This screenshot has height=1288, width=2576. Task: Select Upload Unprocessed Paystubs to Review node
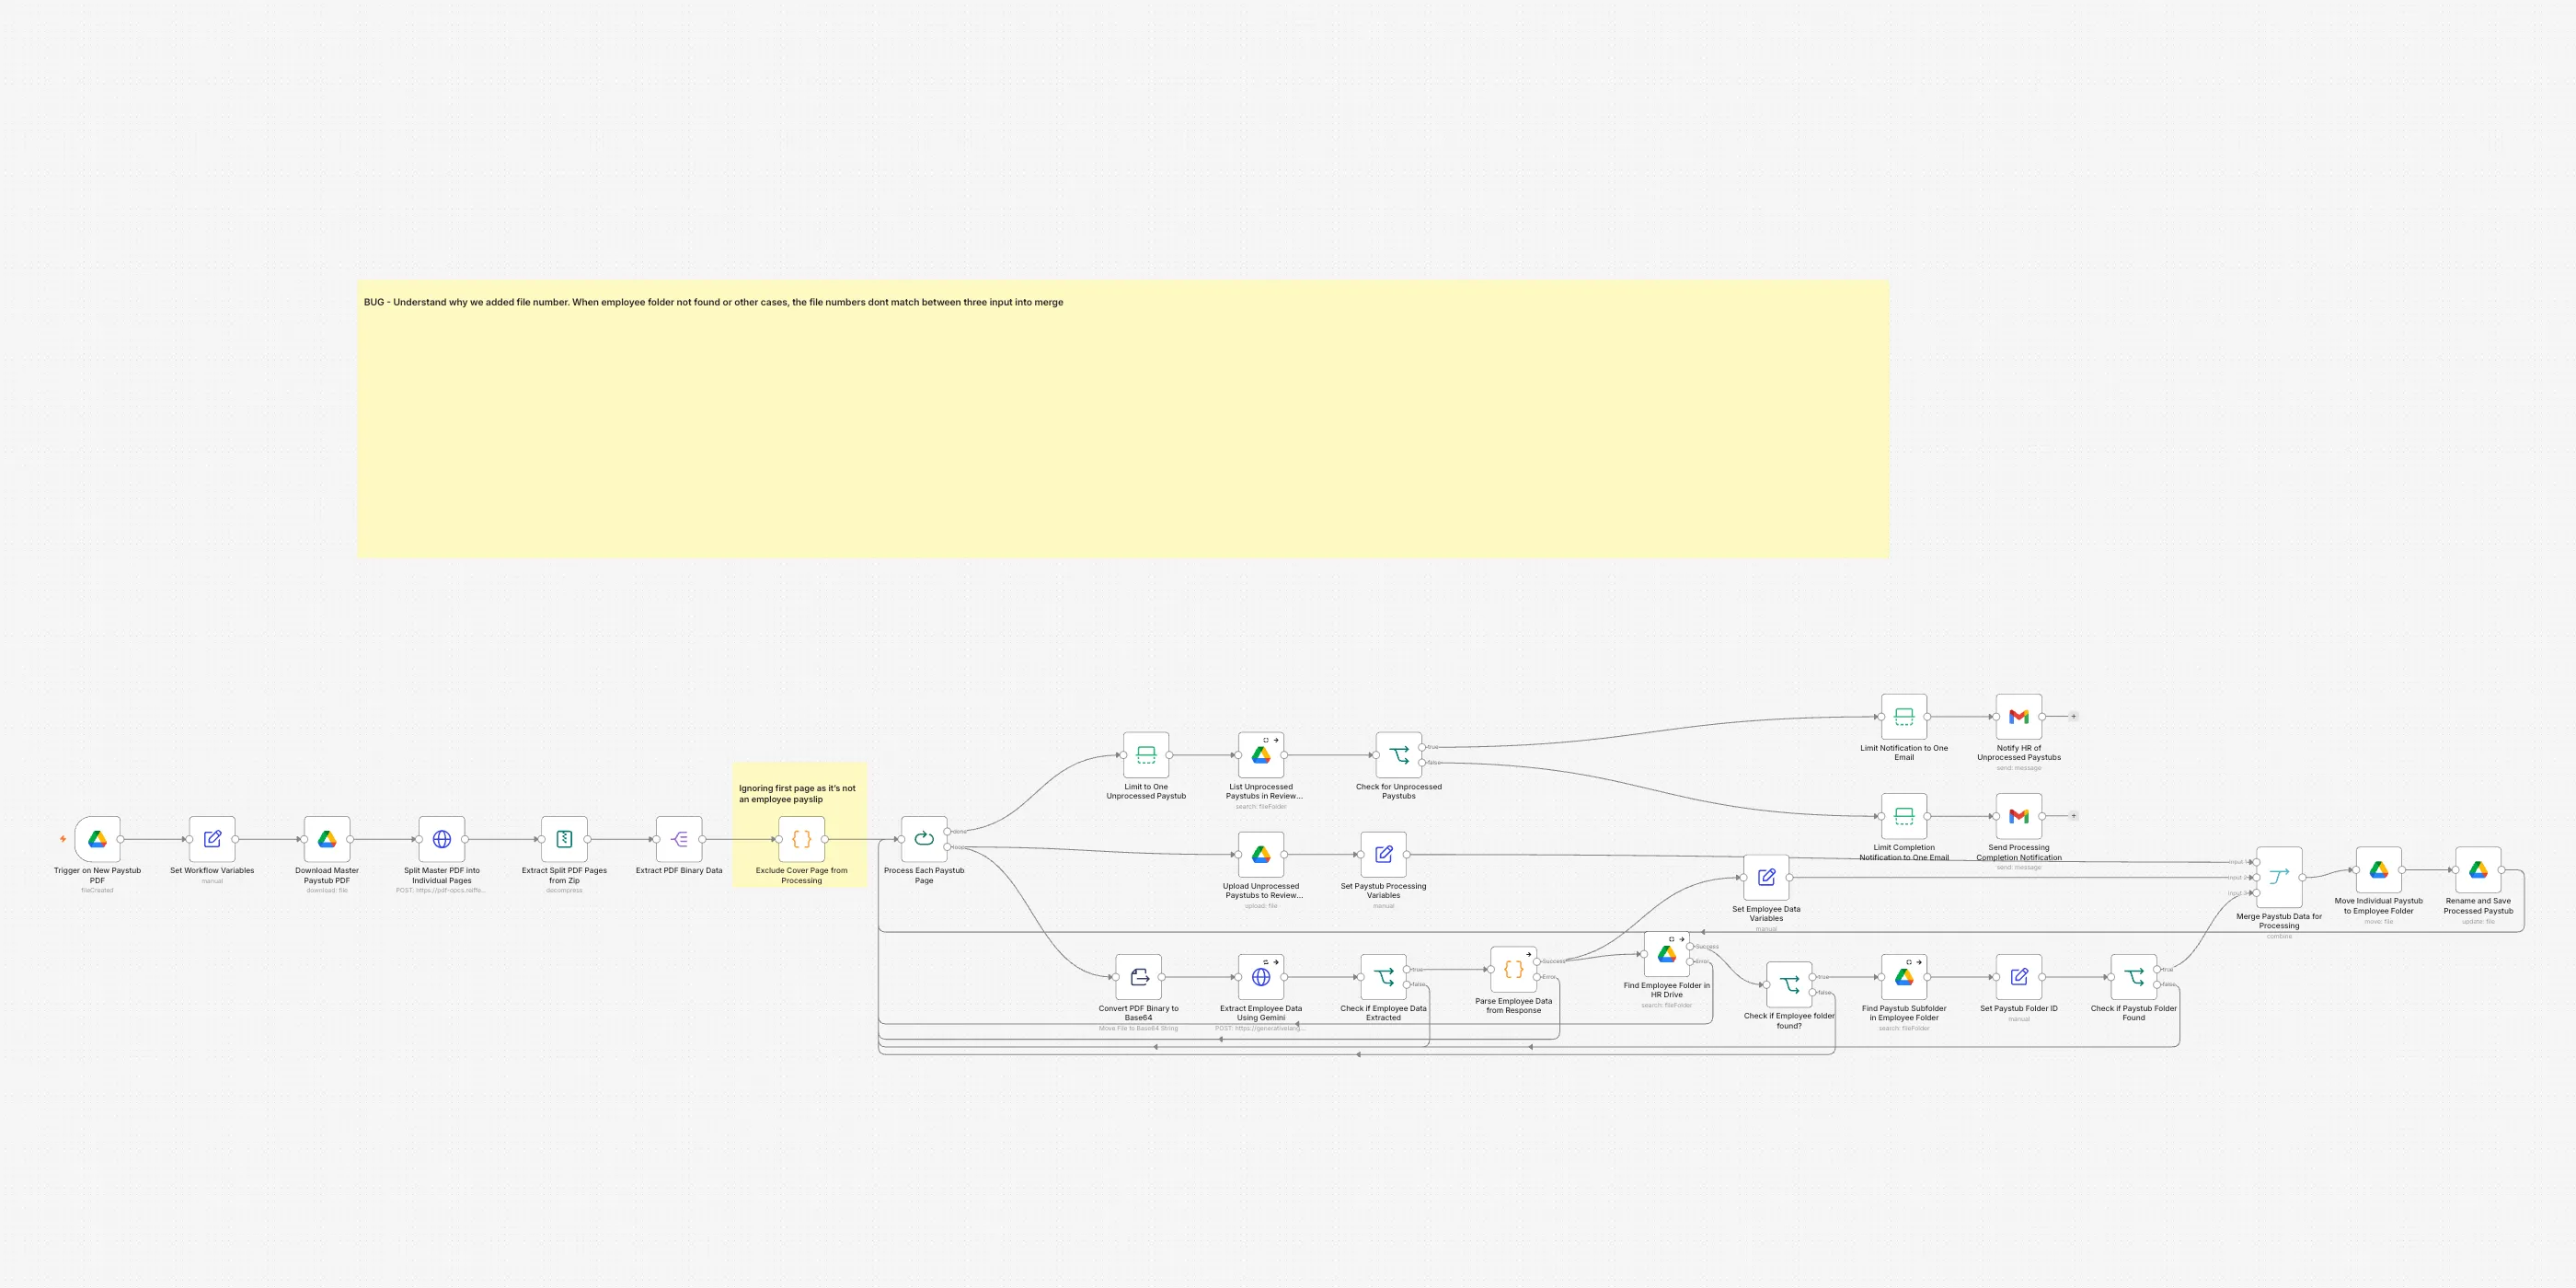click(1261, 855)
